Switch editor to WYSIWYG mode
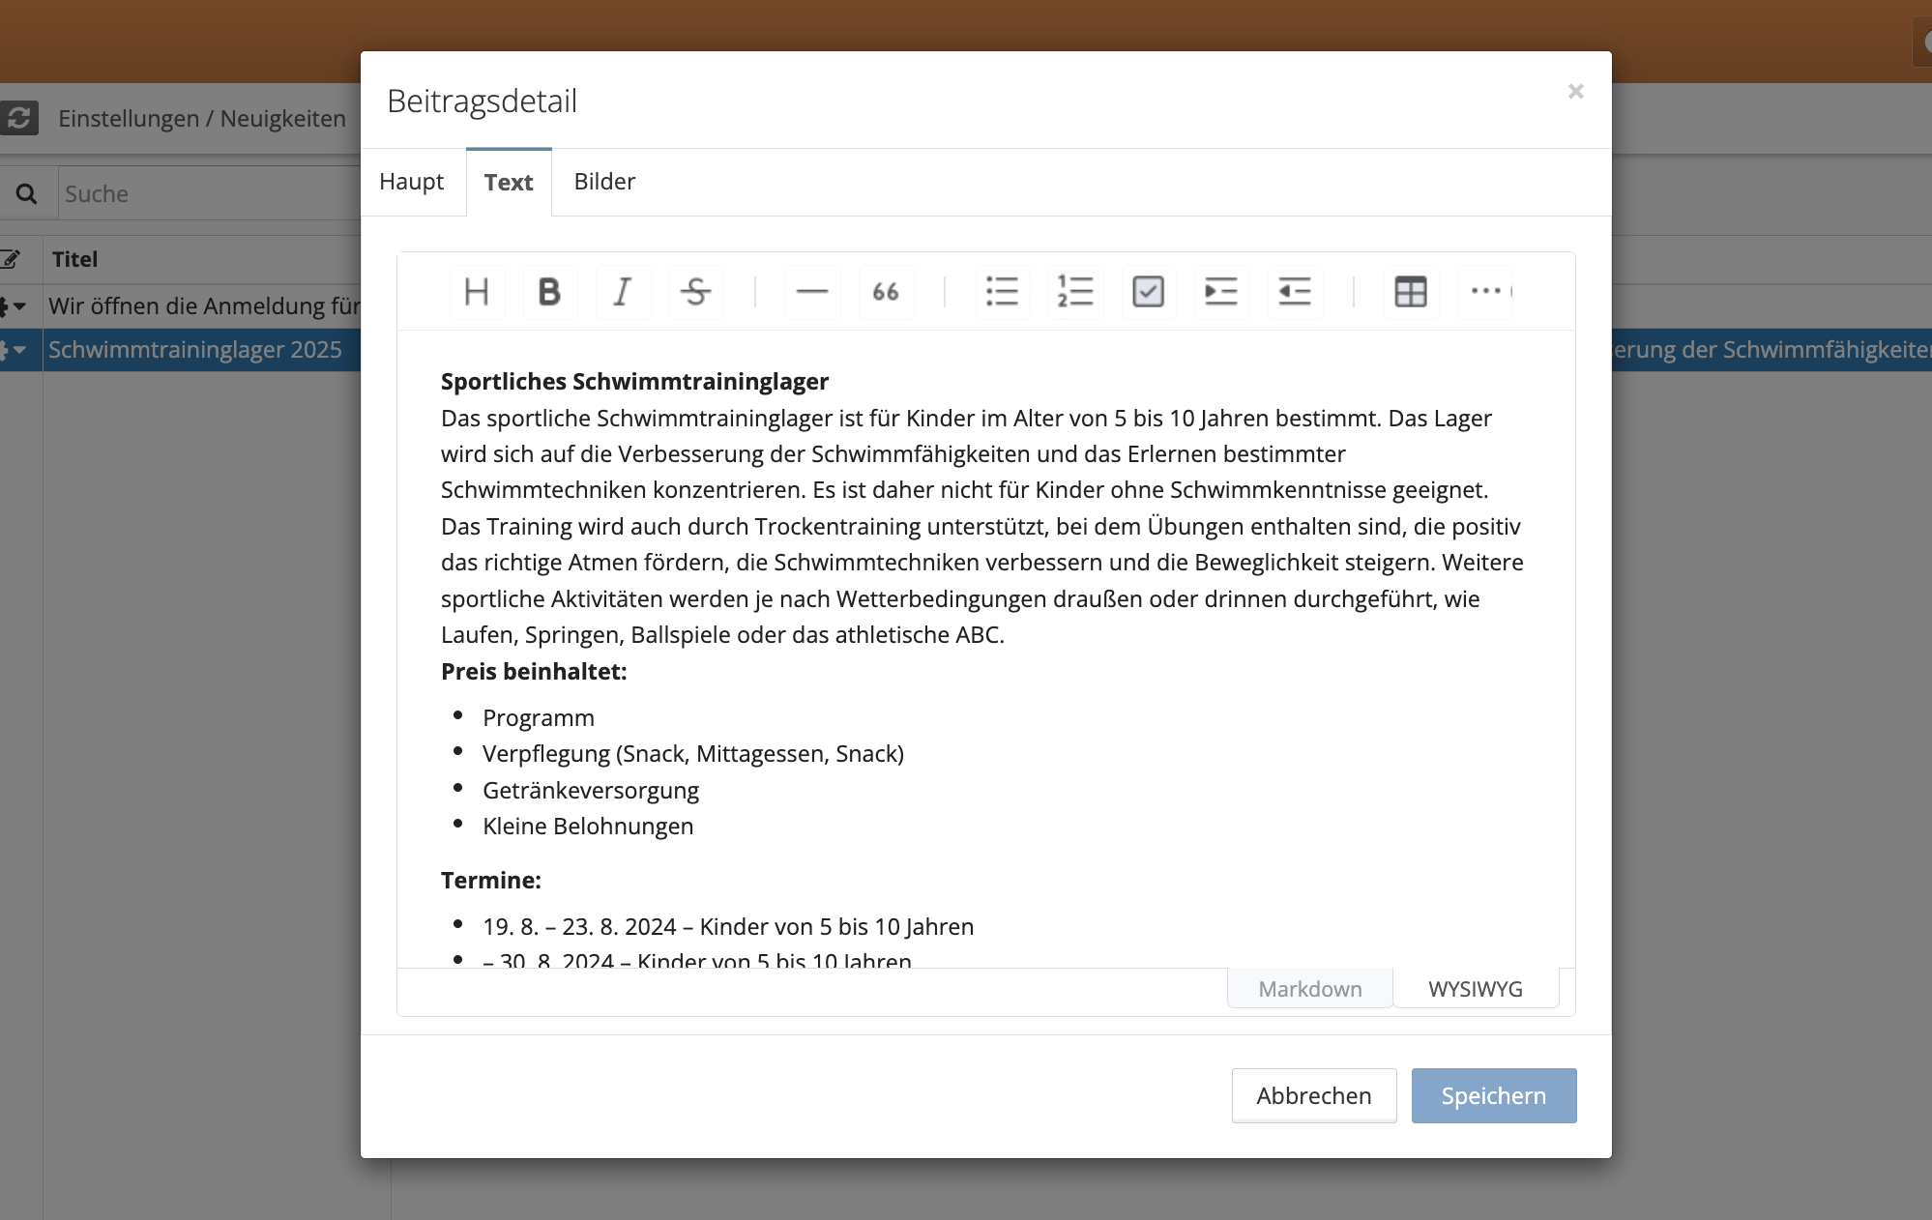 pyautogui.click(x=1475, y=989)
